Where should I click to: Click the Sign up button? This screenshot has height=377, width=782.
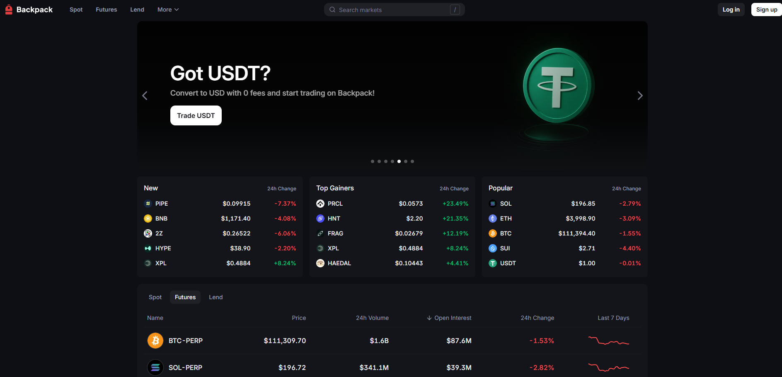tap(766, 10)
